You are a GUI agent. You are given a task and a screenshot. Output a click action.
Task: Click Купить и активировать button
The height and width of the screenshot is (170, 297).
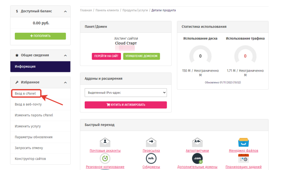[126, 105]
